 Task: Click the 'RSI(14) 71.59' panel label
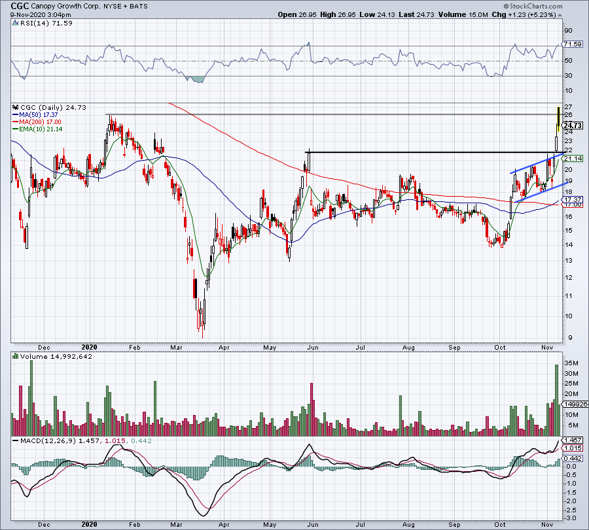pyautogui.click(x=46, y=24)
